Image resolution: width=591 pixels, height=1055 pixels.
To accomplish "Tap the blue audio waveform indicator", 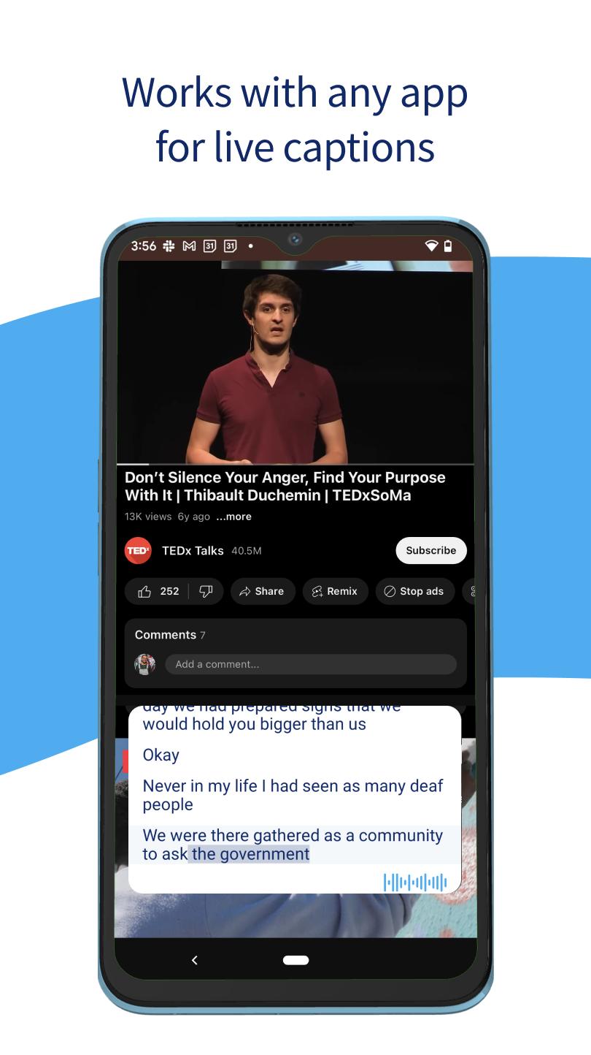I will [x=415, y=882].
